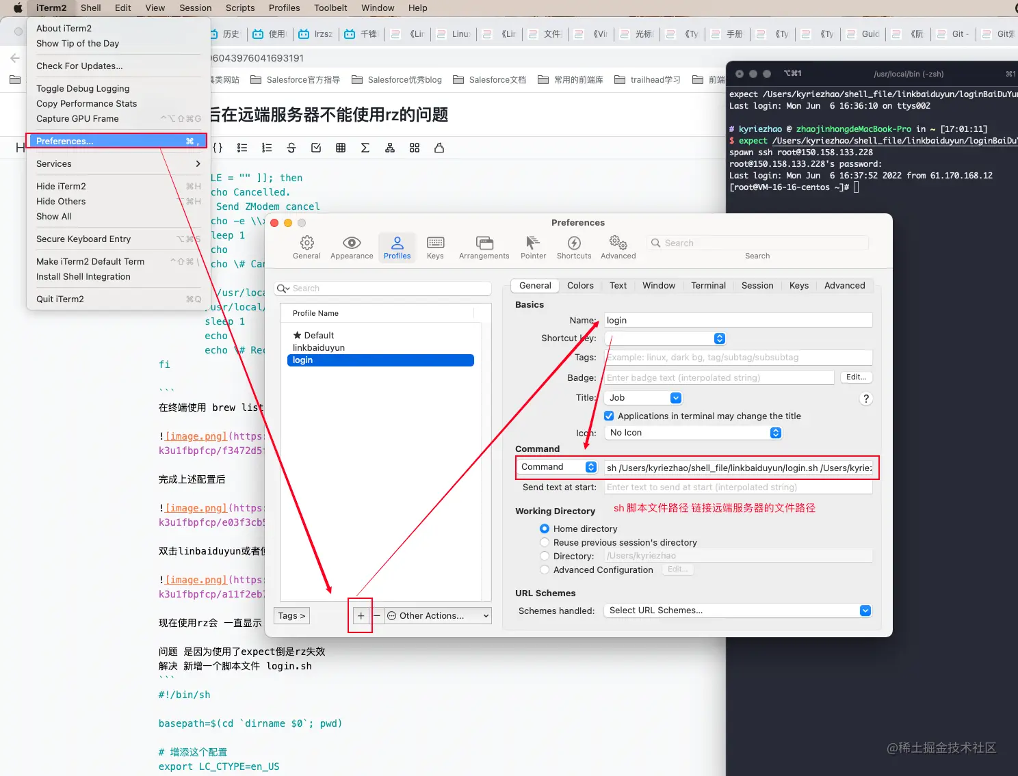
Task: Select the linkbaiduyun profile row
Action: pyautogui.click(x=380, y=347)
